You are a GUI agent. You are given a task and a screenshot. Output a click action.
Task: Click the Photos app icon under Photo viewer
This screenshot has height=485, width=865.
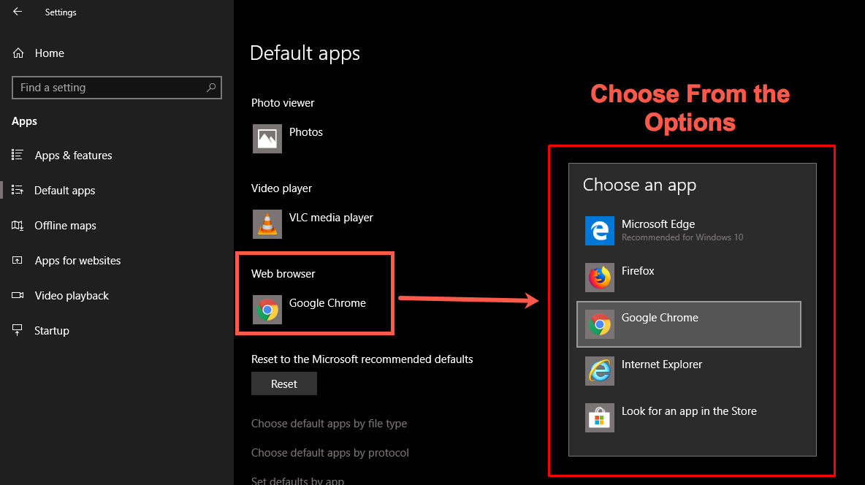click(x=267, y=139)
